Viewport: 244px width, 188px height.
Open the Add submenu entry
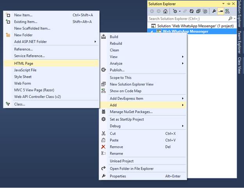143,105
